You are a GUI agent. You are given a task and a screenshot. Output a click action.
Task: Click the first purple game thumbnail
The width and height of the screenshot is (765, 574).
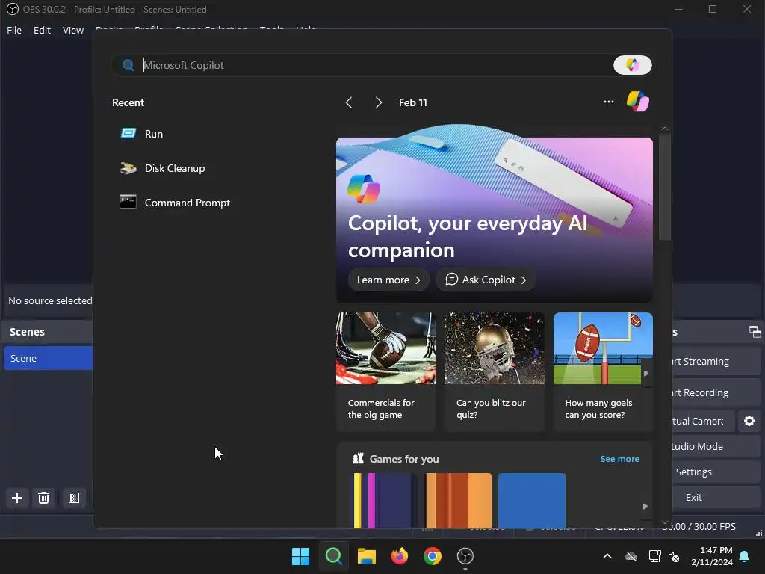(x=385, y=500)
